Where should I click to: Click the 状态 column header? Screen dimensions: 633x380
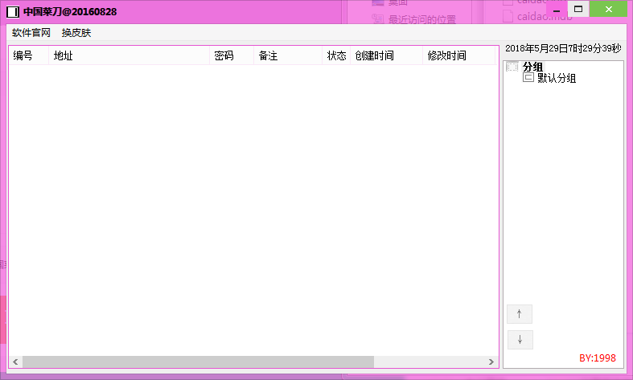click(x=336, y=55)
